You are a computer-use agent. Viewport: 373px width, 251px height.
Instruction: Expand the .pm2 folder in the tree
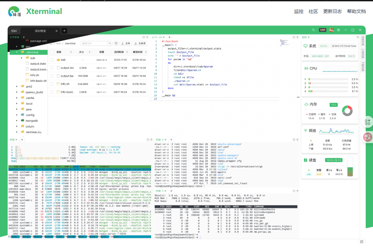click(x=17, y=87)
